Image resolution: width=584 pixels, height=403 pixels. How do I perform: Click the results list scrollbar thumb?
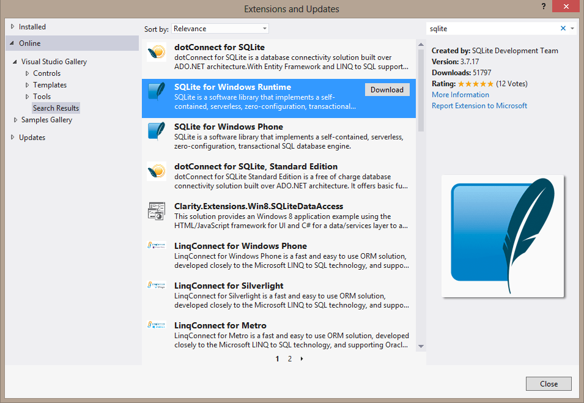[421, 91]
